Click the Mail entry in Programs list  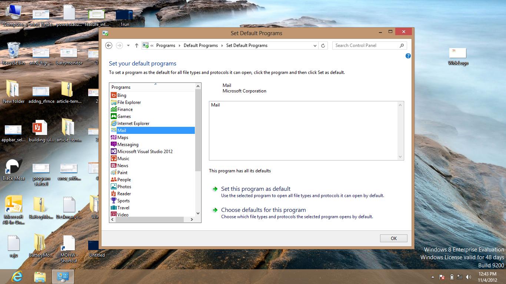tap(153, 131)
